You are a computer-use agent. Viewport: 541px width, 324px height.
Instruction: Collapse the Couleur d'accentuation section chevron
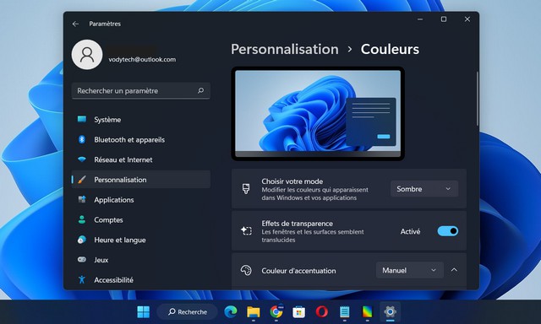[x=454, y=270]
